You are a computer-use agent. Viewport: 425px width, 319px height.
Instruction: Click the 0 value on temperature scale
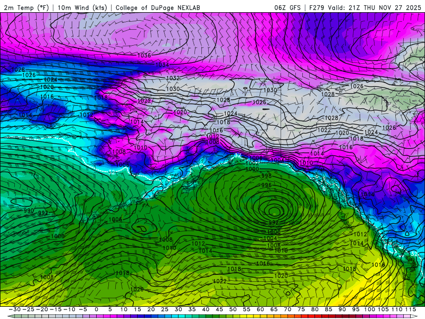(97, 309)
